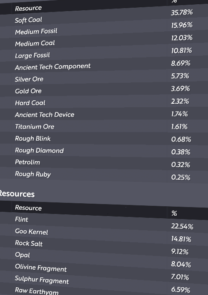Viewport: 208px width, 295px height.
Task: Click the second table's percent header
Action: [174, 214]
